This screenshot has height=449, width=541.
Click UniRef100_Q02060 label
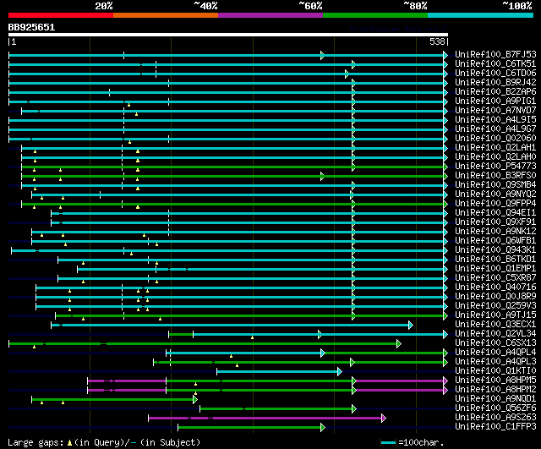[495, 139]
